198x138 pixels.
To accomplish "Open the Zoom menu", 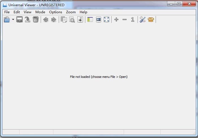I will [x=71, y=12].
